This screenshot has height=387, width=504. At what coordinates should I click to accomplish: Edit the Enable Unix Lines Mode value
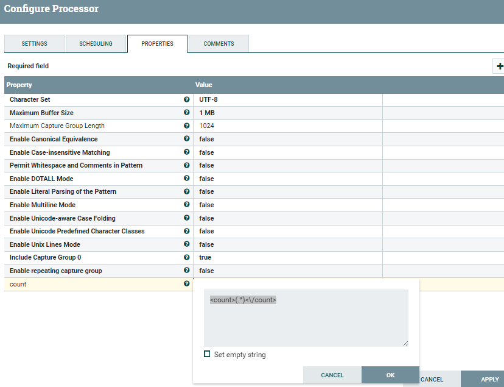tap(287, 244)
